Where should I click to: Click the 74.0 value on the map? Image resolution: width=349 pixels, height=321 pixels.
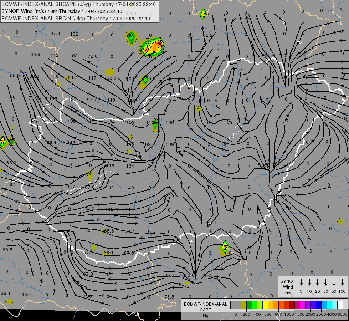89,209
